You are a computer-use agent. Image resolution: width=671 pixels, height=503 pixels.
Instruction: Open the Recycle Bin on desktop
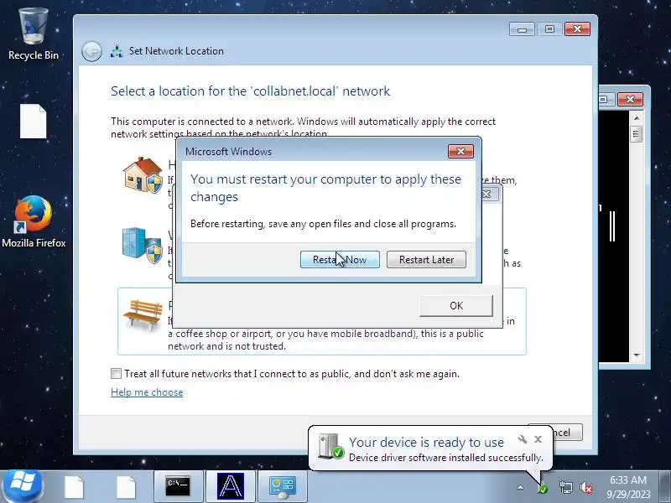[34, 35]
